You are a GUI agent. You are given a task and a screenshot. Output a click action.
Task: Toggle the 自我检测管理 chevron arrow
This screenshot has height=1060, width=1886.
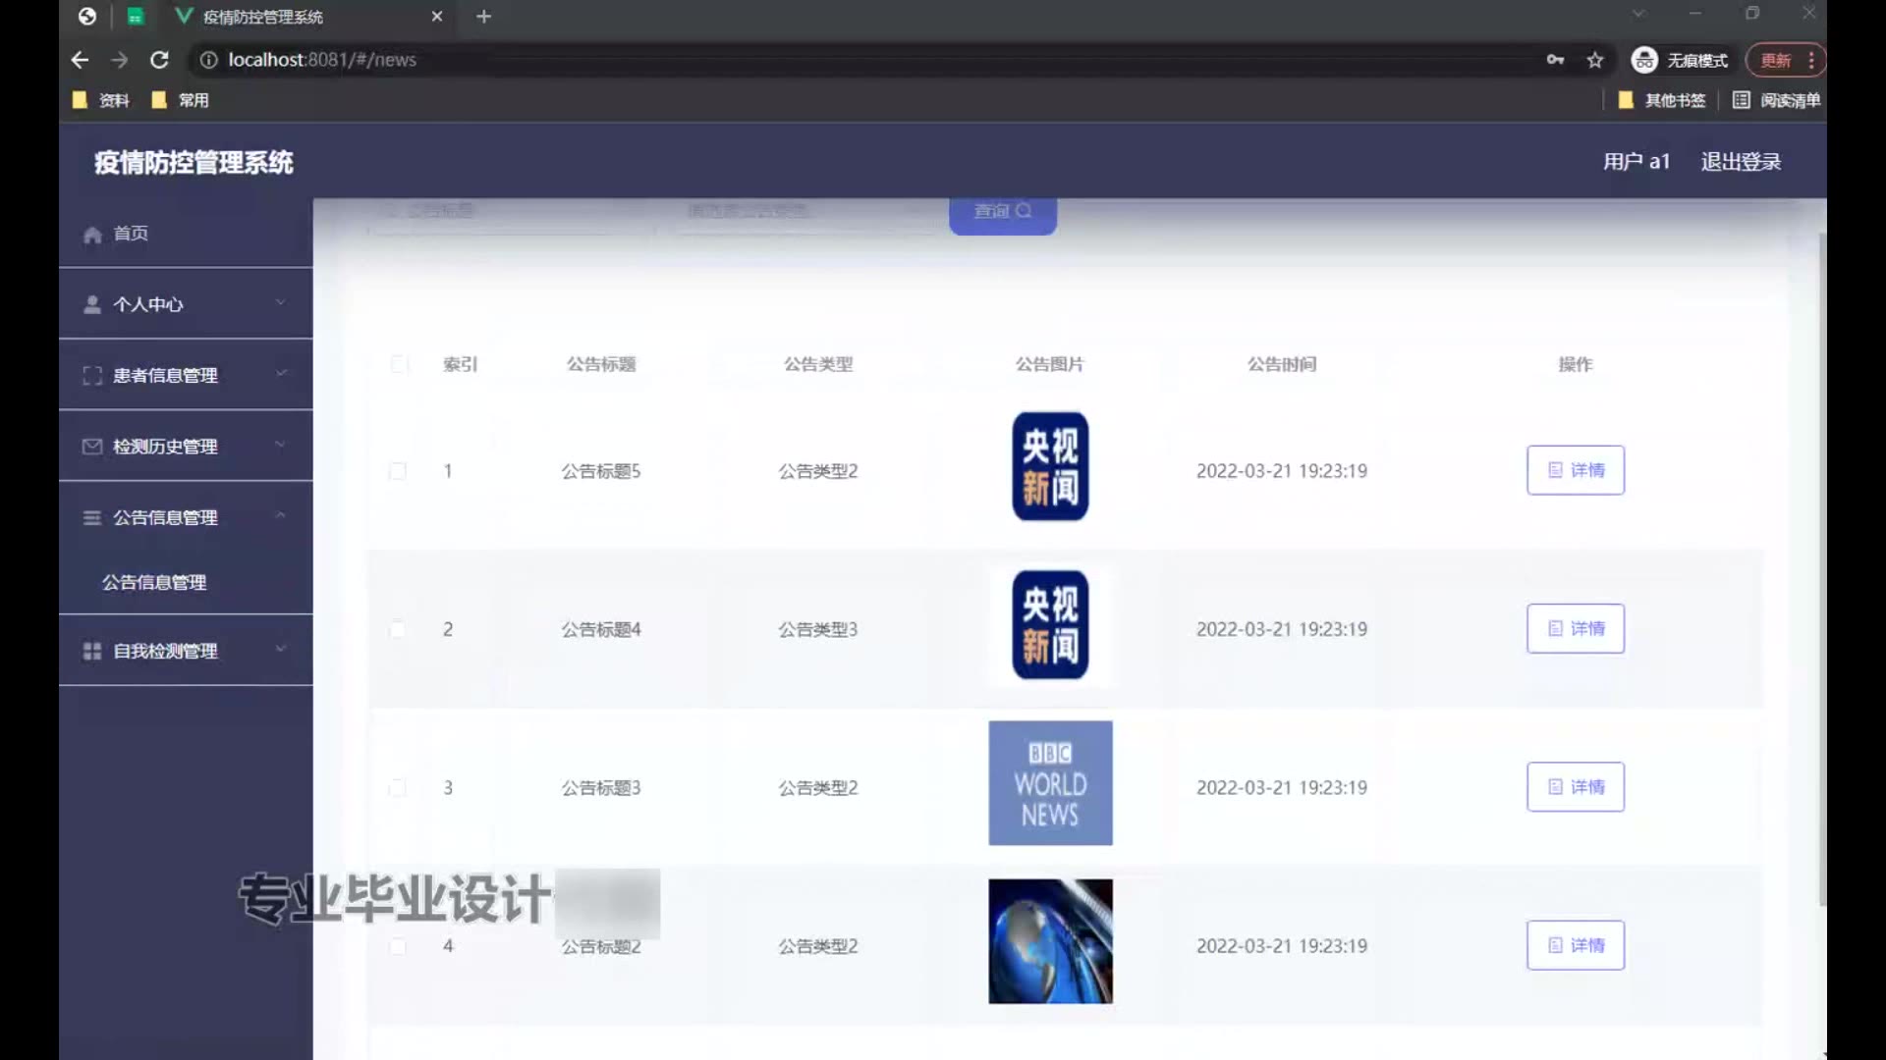281,649
